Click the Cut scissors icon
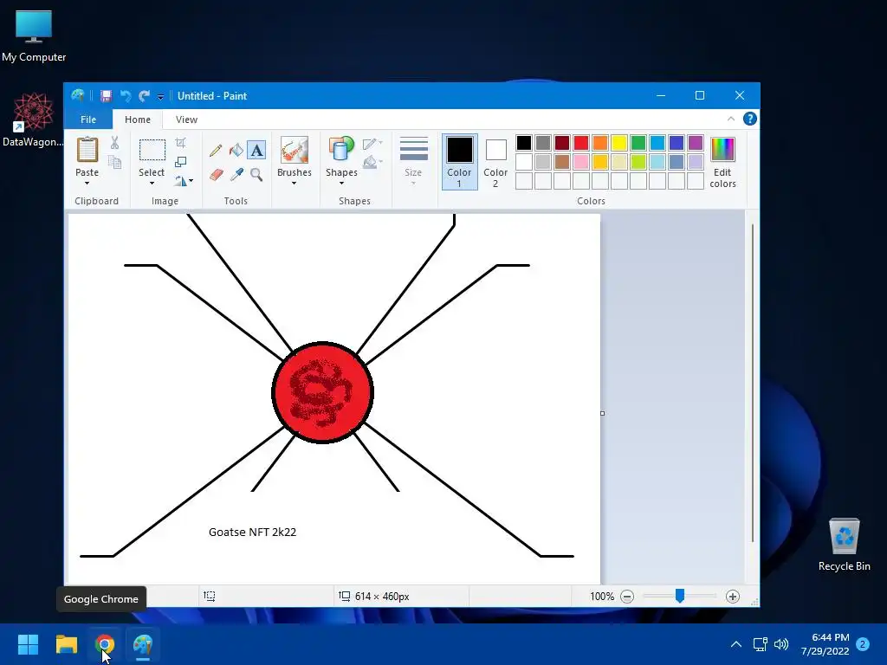The height and width of the screenshot is (665, 887). coord(115,143)
